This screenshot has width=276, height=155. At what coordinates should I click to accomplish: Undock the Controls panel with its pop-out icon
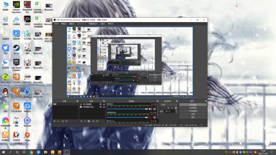point(206,101)
